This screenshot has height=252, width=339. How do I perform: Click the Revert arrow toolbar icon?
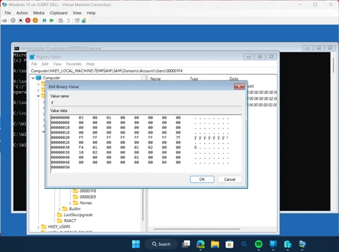(x=68, y=20)
